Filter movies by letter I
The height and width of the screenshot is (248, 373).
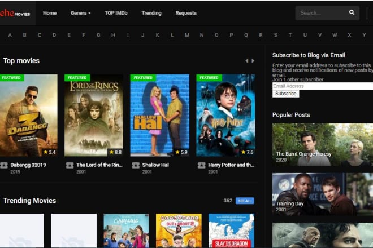(128, 35)
